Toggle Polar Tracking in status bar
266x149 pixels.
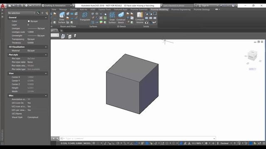click(x=118, y=143)
